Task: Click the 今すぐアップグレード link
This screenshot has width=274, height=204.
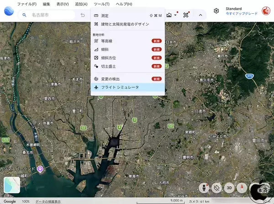Action: [x=242, y=13]
